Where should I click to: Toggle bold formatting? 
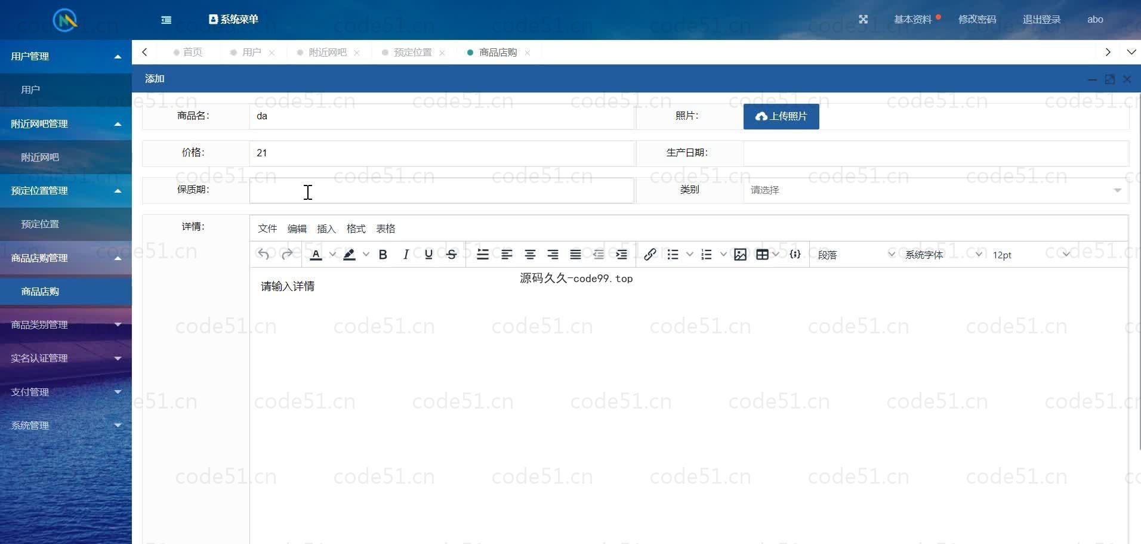(x=383, y=255)
